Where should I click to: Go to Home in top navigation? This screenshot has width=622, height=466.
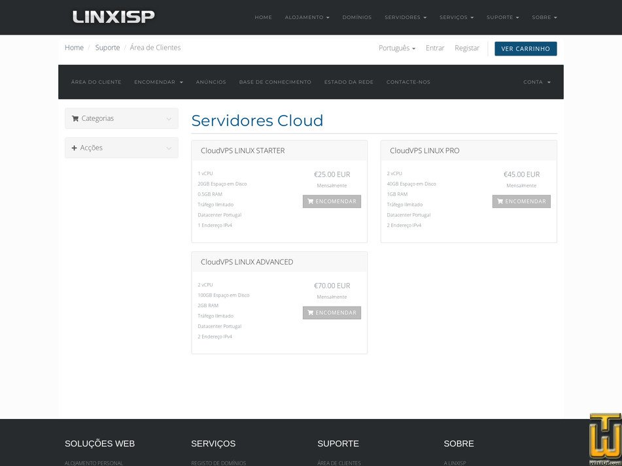[263, 18]
